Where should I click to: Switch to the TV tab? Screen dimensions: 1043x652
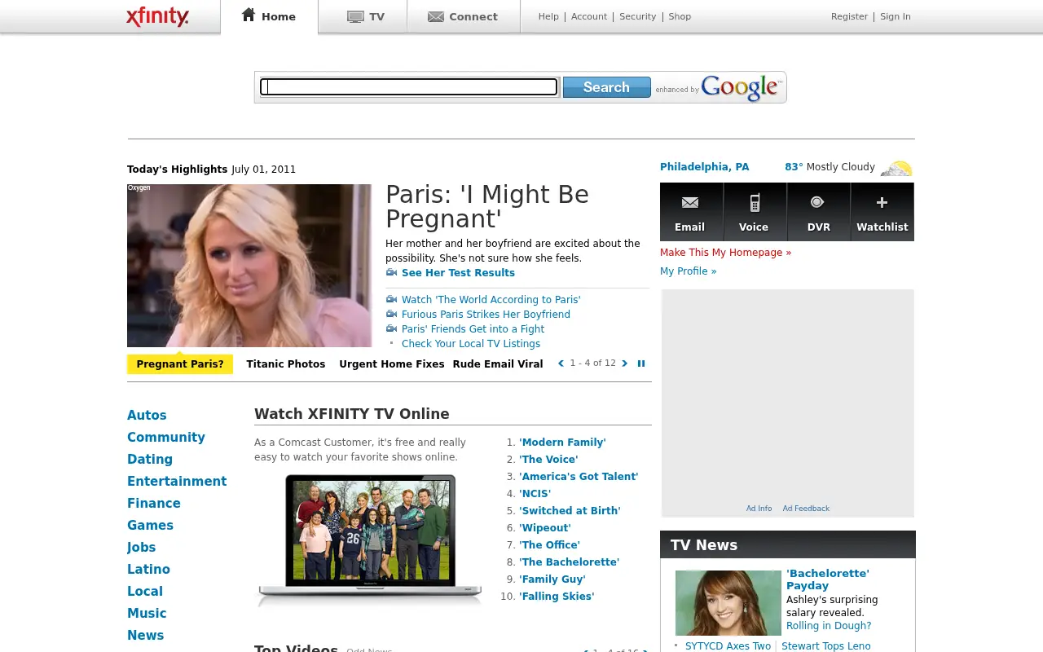[365, 16]
